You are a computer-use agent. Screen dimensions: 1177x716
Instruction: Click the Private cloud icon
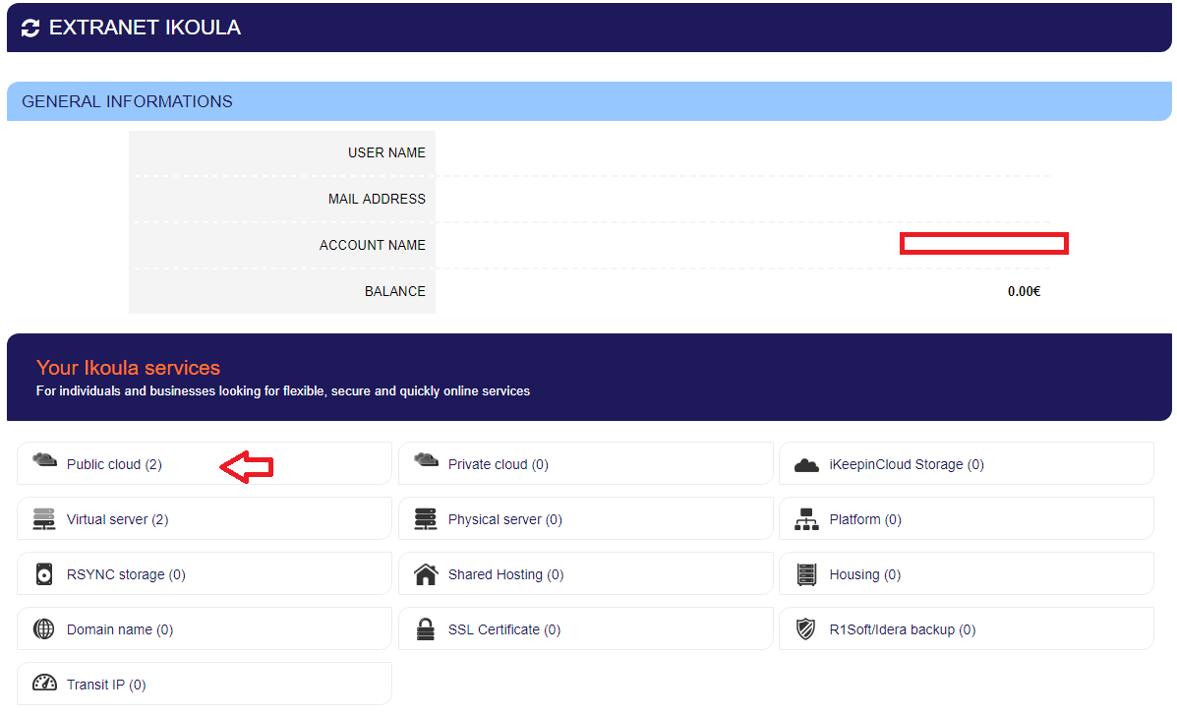426,459
